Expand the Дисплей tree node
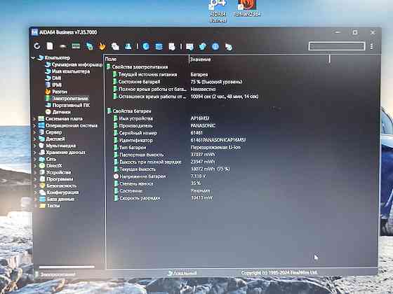 tap(34, 139)
